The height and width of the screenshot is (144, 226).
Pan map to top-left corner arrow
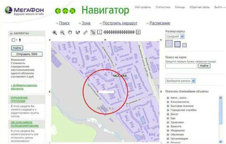pos(50,40)
